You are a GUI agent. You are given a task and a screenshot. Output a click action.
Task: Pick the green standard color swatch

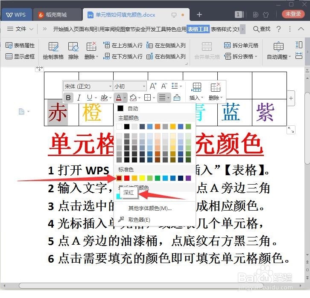pos(158,178)
